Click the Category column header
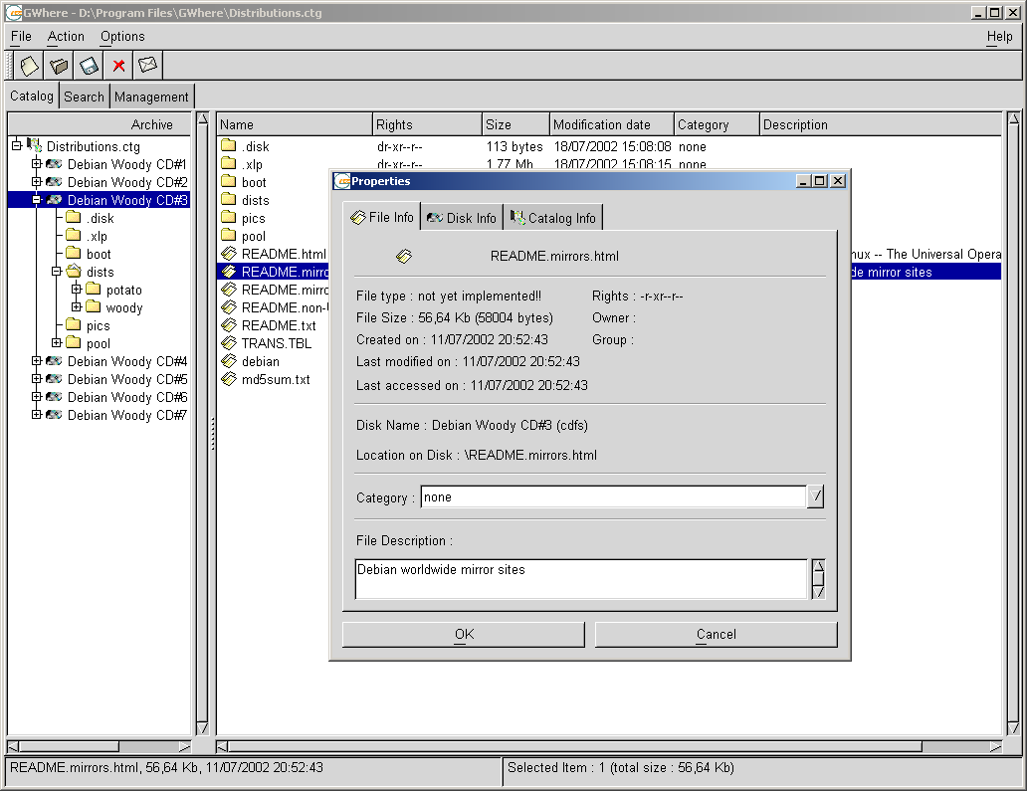1027x791 pixels. 718,124
